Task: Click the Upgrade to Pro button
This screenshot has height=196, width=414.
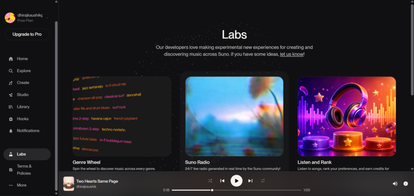Action: pyautogui.click(x=27, y=34)
